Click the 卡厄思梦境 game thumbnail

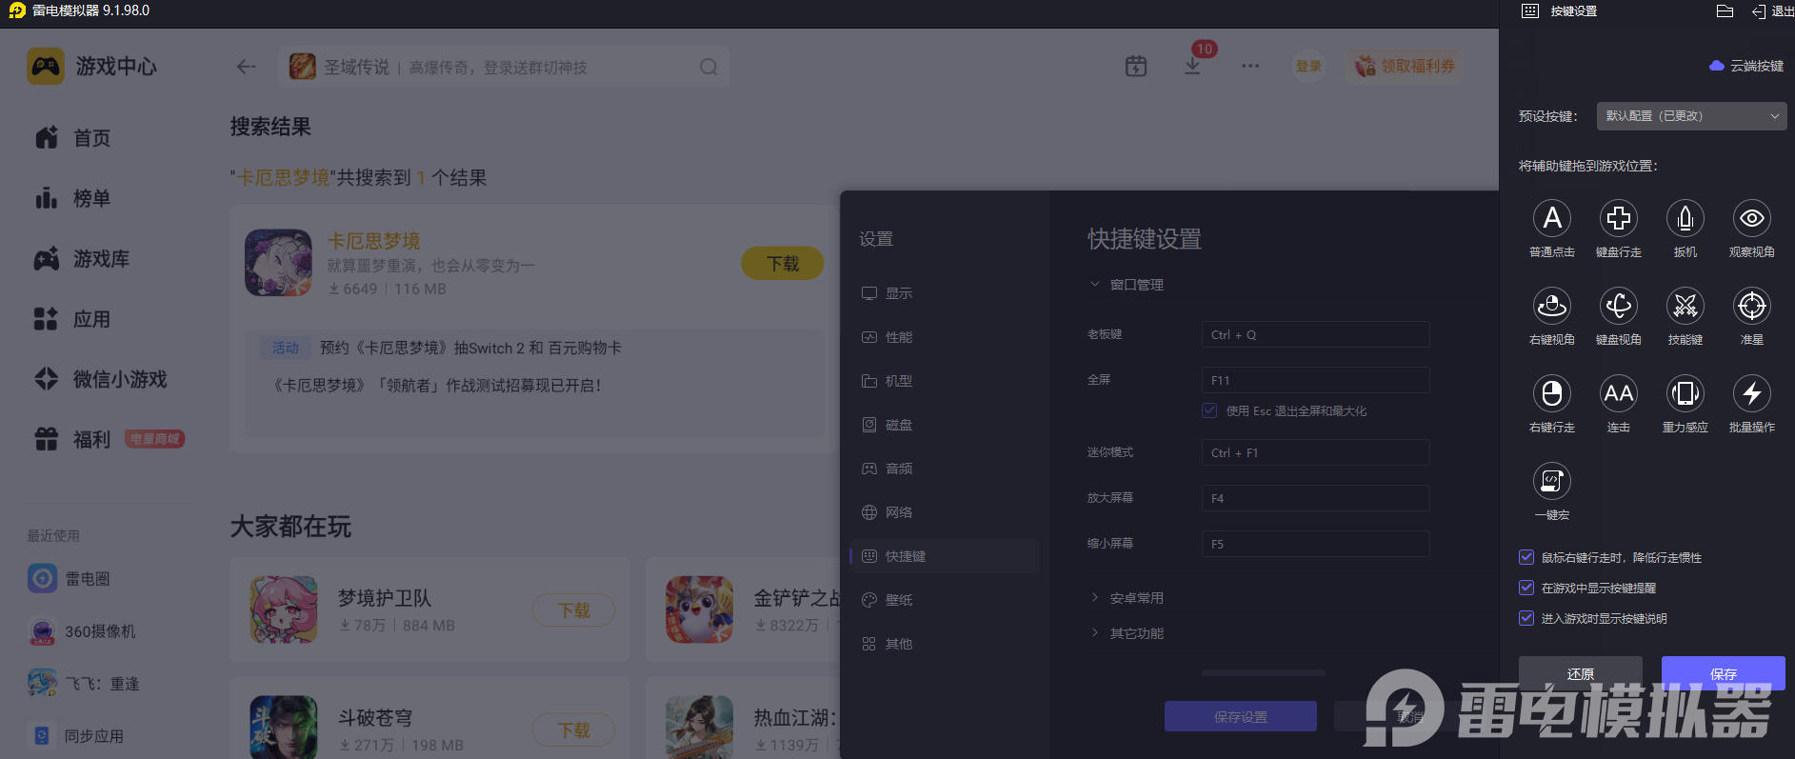[x=279, y=263]
